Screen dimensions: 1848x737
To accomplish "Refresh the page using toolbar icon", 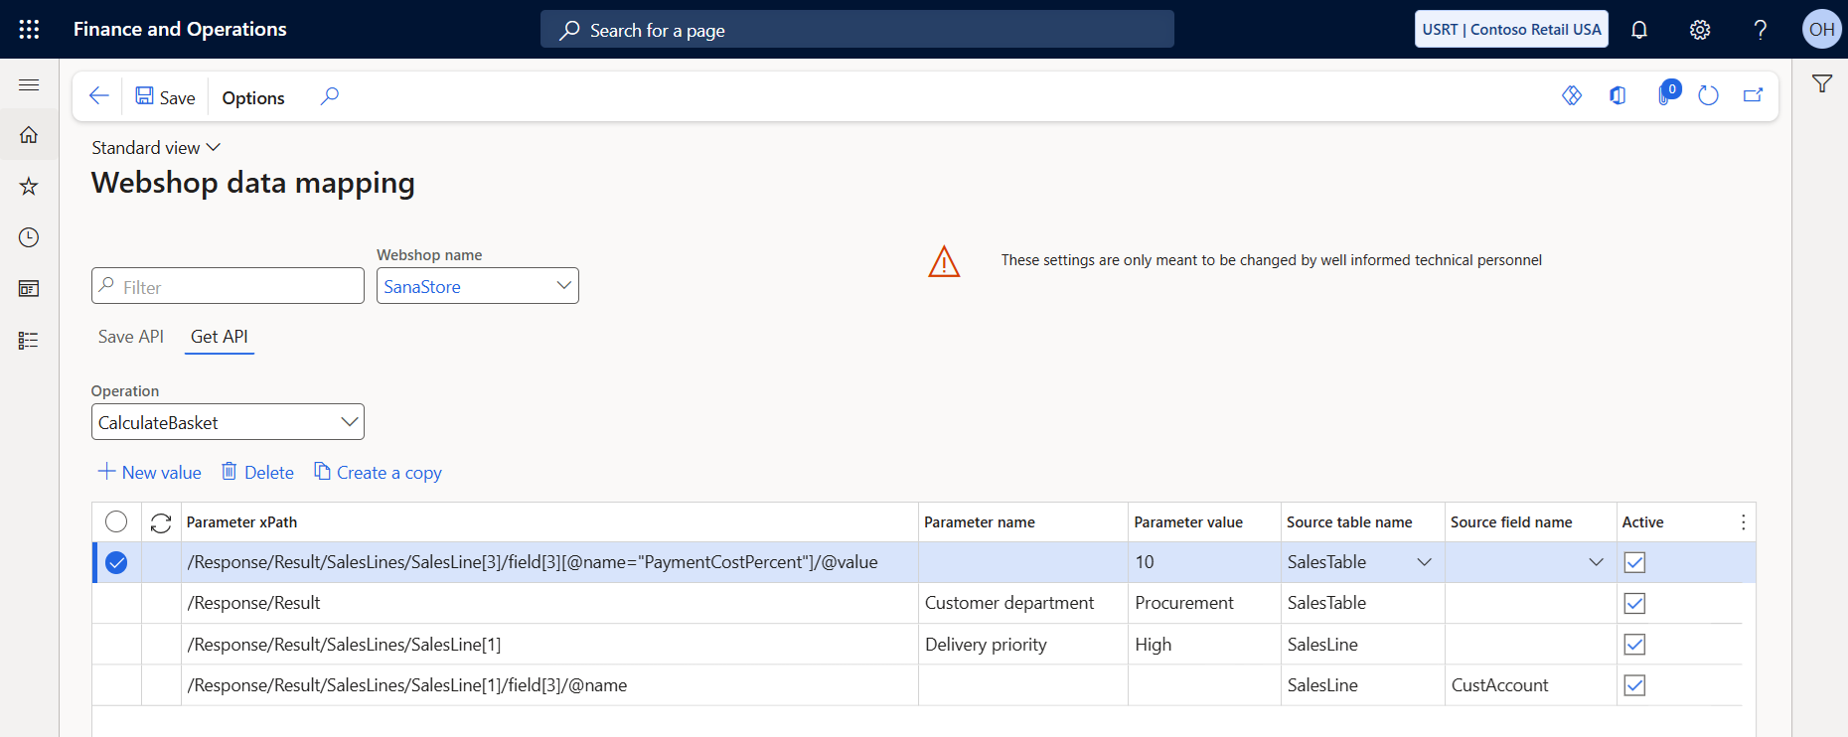I will (x=1708, y=96).
